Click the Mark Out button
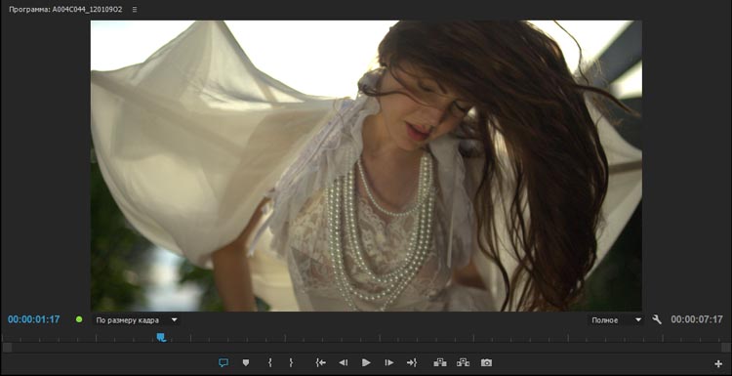This screenshot has height=376, width=732. [x=291, y=362]
